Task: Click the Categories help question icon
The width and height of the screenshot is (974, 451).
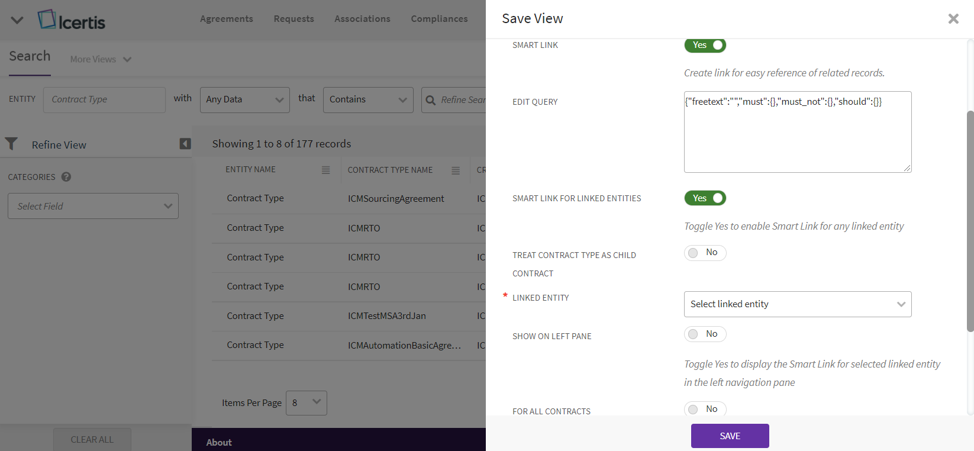Action: tap(66, 177)
